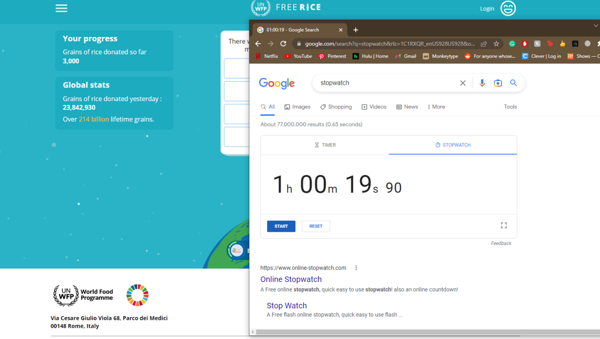The image size is (600, 339).
Task: Open a new Chrome tab
Action: click(356, 30)
